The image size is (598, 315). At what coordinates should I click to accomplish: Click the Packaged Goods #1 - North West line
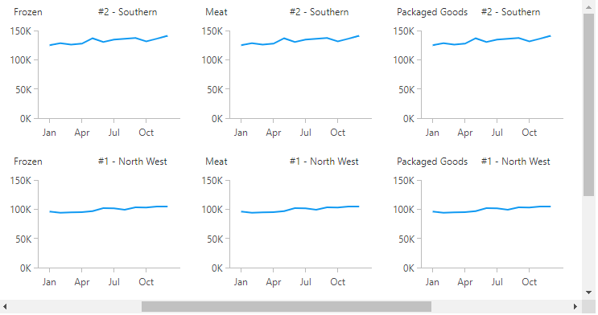pos(492,209)
